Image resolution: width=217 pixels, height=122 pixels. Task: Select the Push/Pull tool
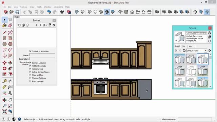(x=10, y=63)
